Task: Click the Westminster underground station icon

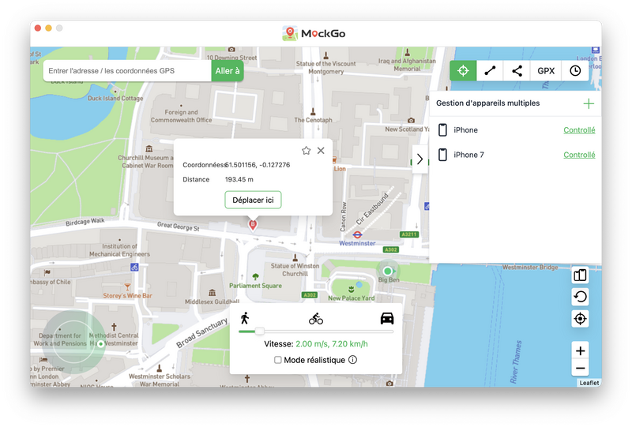Action: 357,234
